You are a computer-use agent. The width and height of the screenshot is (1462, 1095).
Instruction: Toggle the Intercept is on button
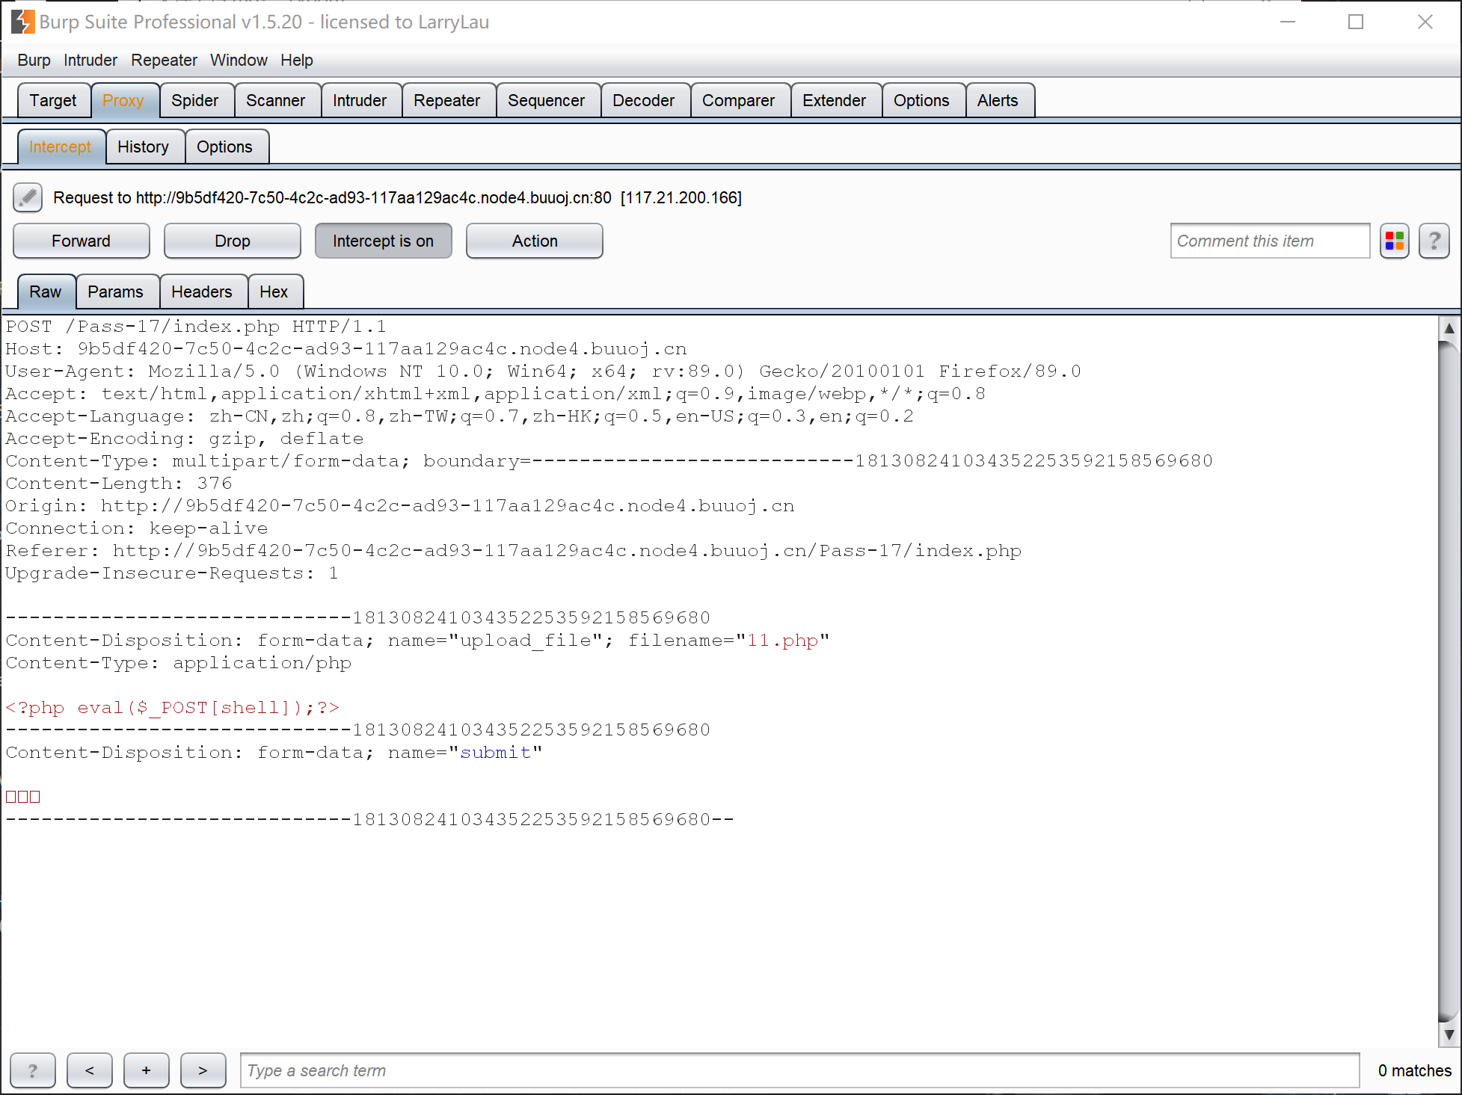[x=383, y=241]
